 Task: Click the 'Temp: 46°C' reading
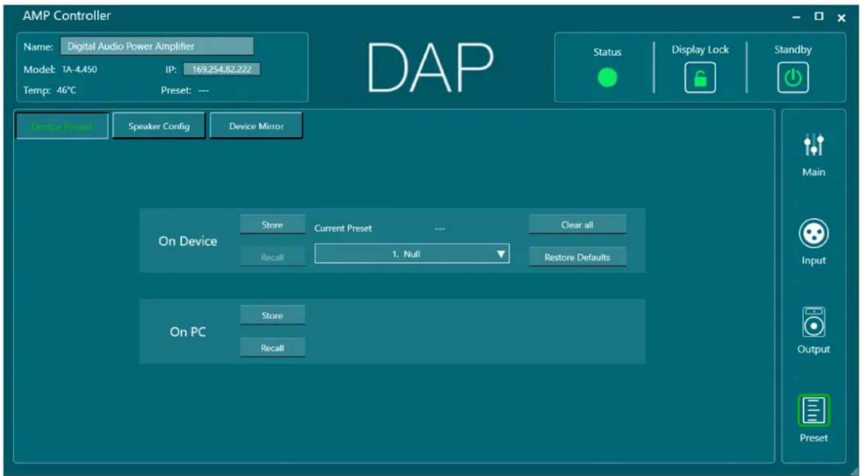[x=50, y=90]
